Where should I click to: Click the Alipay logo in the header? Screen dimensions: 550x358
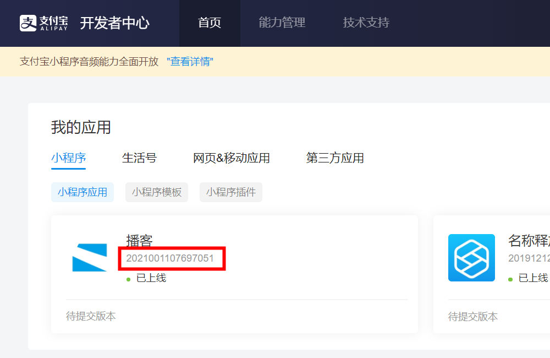[44, 23]
